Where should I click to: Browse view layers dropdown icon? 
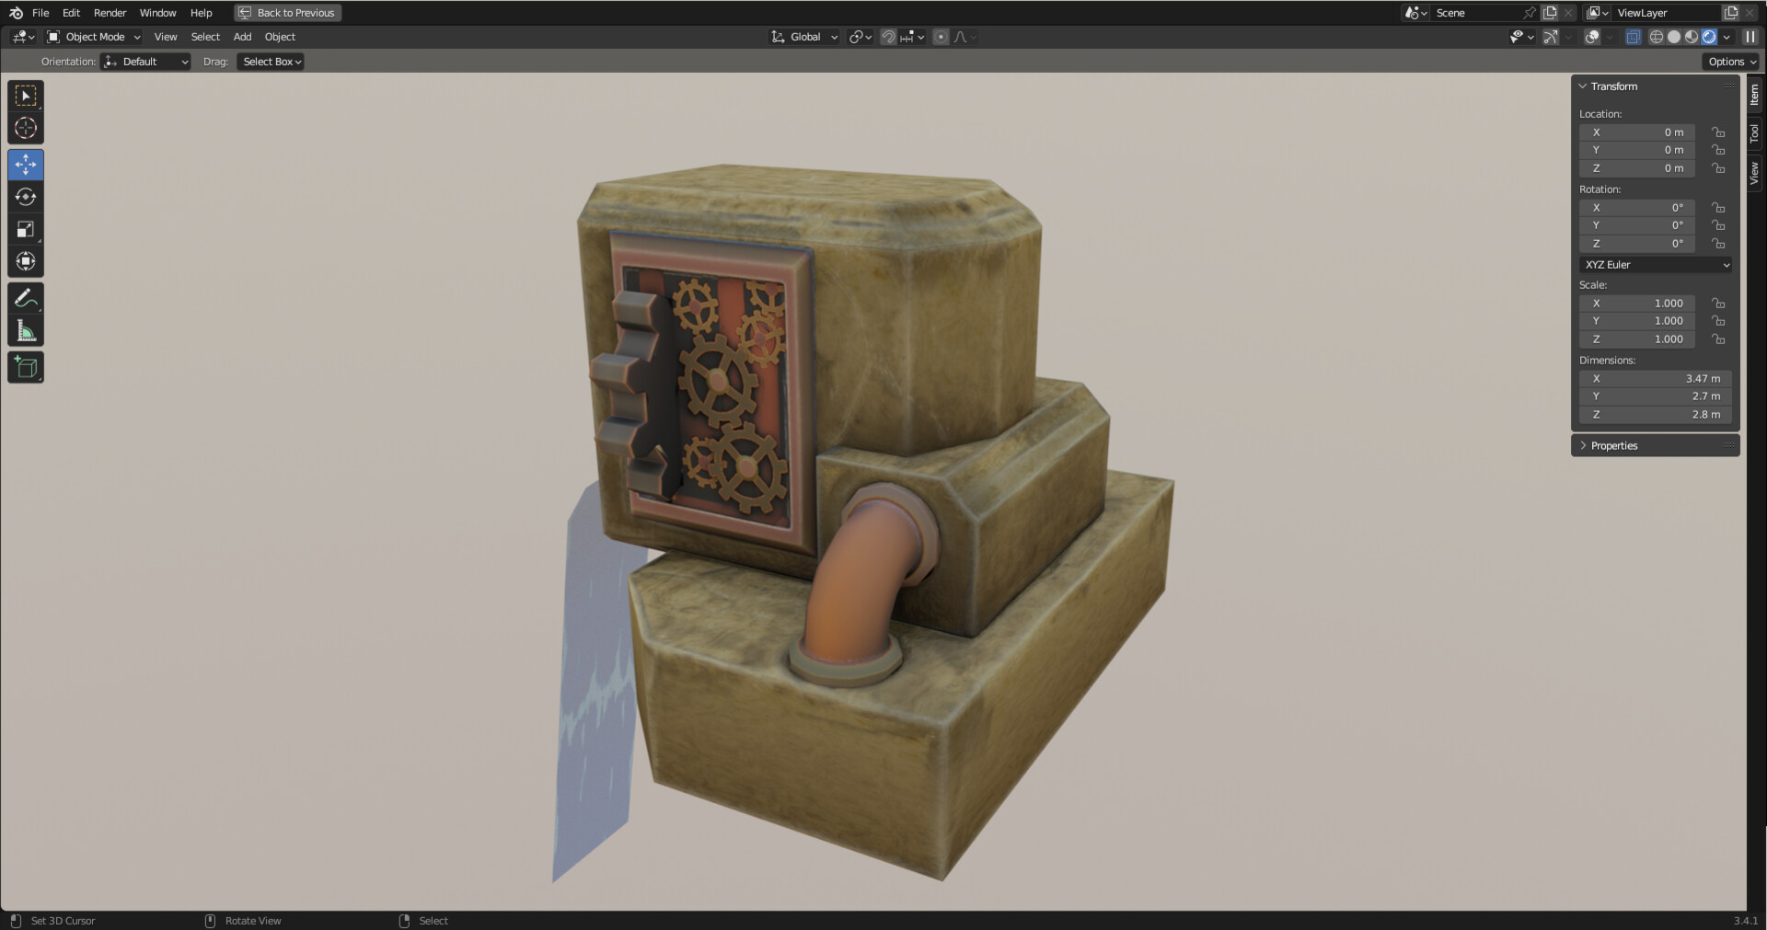click(1597, 13)
